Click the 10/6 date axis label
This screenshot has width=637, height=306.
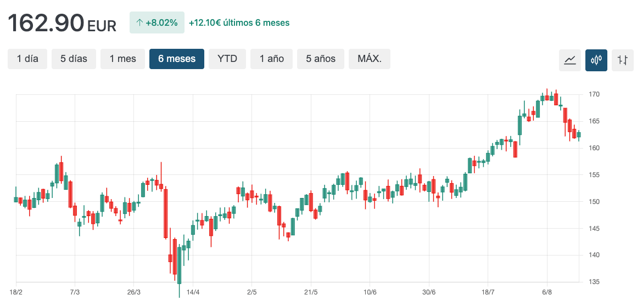click(370, 293)
